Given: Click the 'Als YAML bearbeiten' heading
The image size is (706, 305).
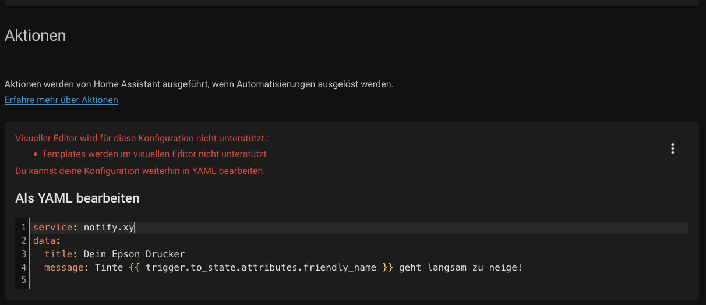Looking at the screenshot, I should [x=77, y=198].
